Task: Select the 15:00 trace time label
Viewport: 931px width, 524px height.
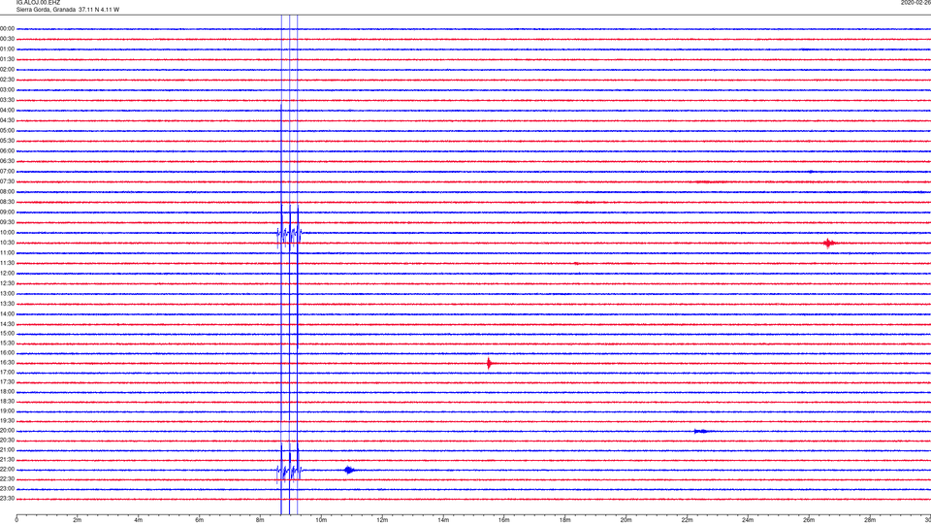Action: point(7,334)
